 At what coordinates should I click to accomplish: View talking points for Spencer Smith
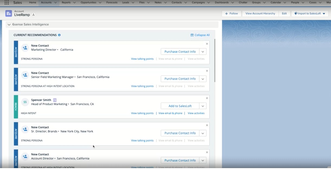pos(142,113)
